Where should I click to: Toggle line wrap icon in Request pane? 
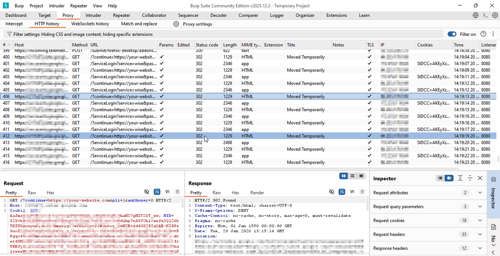[157, 192]
